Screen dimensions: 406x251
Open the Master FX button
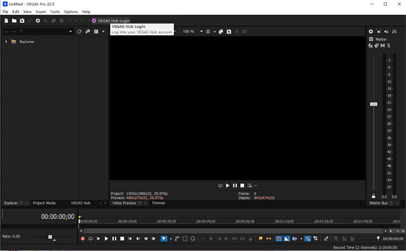[371, 45]
